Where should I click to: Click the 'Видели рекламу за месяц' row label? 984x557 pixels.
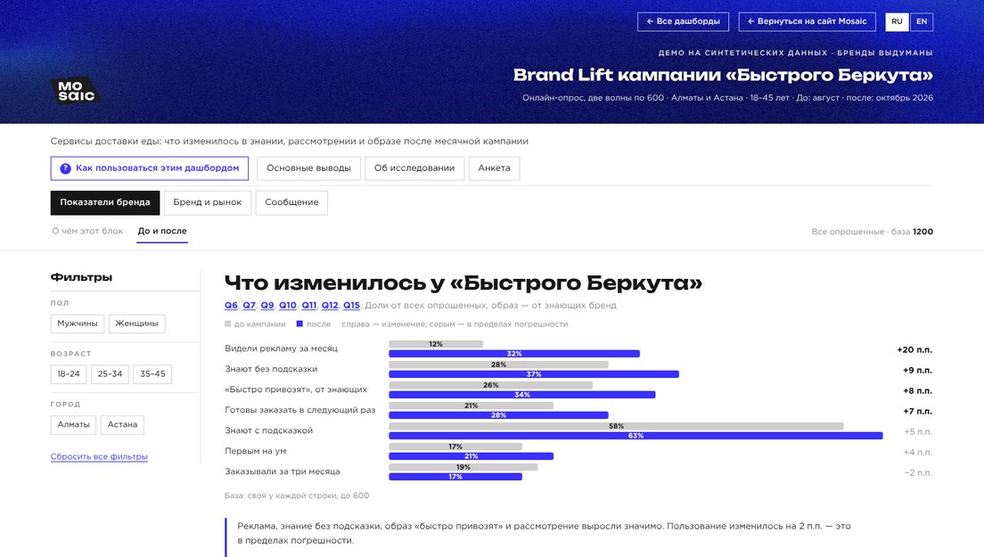(x=281, y=348)
